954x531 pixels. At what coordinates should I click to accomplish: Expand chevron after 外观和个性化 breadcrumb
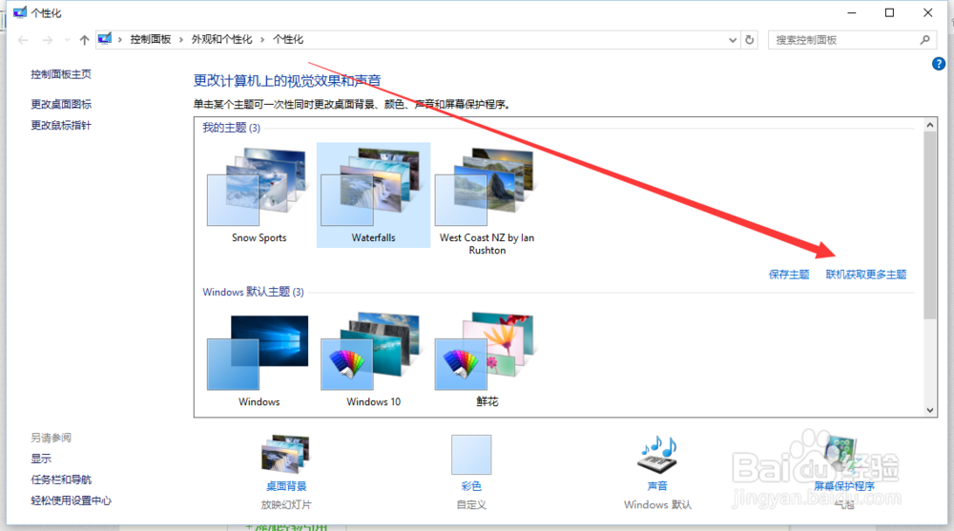[x=262, y=39]
